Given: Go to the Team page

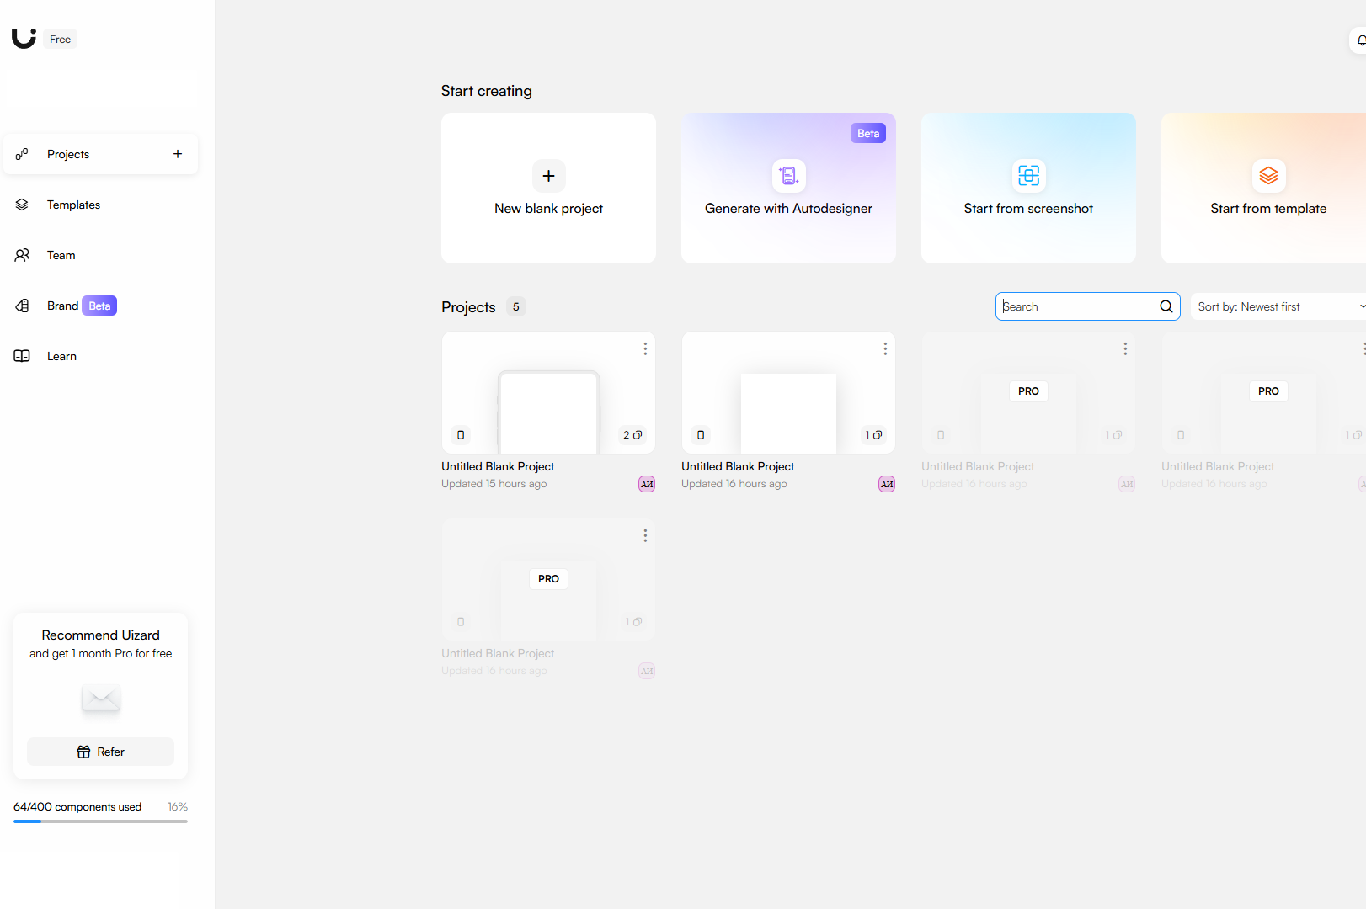Looking at the screenshot, I should click(61, 255).
